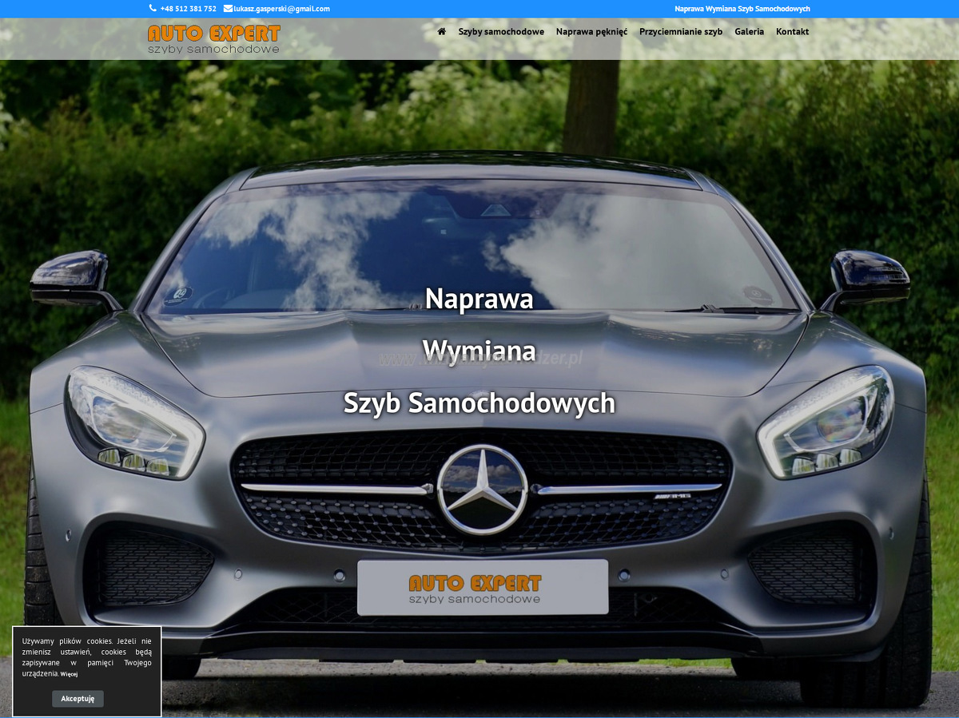The image size is (959, 718).
Task: Go to Naprawa pęknięć page
Action: [591, 32]
